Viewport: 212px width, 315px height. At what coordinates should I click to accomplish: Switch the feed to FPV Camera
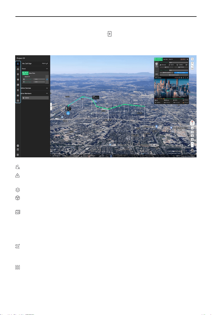167,73
